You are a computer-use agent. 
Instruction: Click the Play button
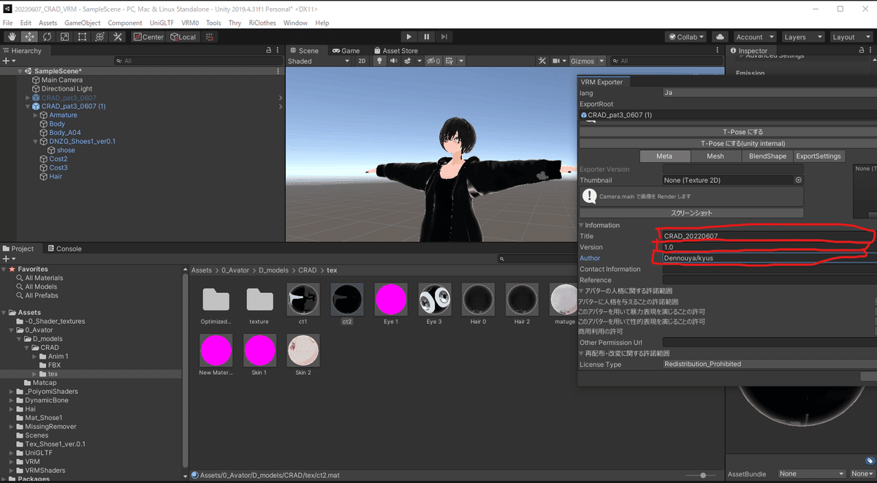click(x=409, y=37)
